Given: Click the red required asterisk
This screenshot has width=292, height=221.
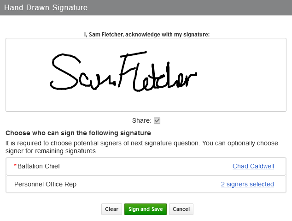Looking at the screenshot, I should [x=16, y=166].
